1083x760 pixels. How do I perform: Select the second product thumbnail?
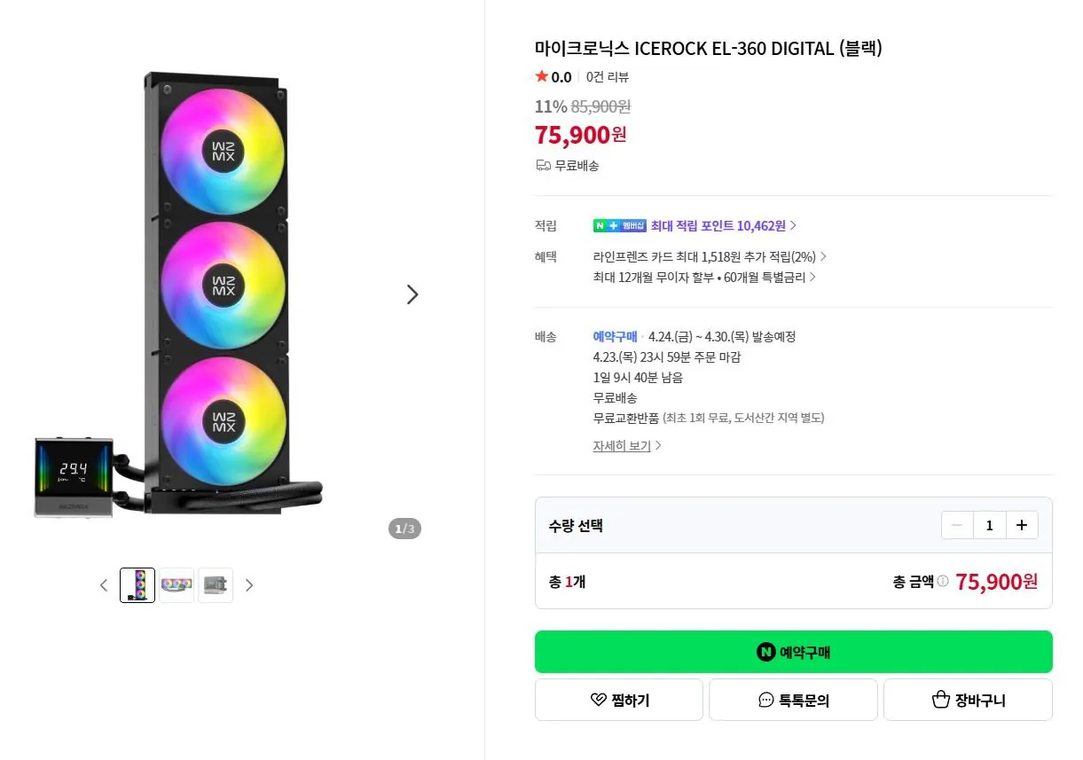tap(177, 584)
